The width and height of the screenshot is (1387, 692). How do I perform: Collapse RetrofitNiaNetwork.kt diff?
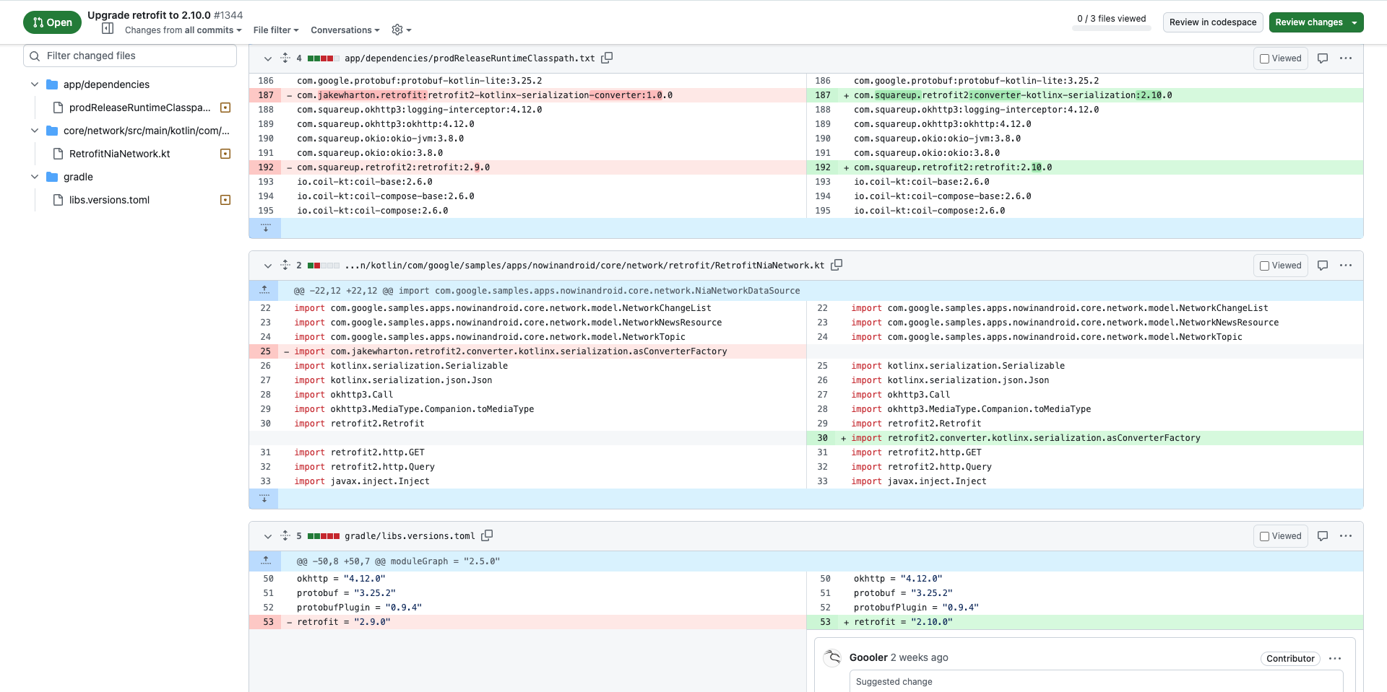(268, 266)
